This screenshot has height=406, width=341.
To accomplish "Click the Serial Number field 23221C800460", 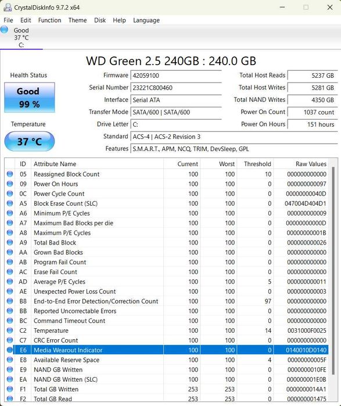I will tap(176, 88).
